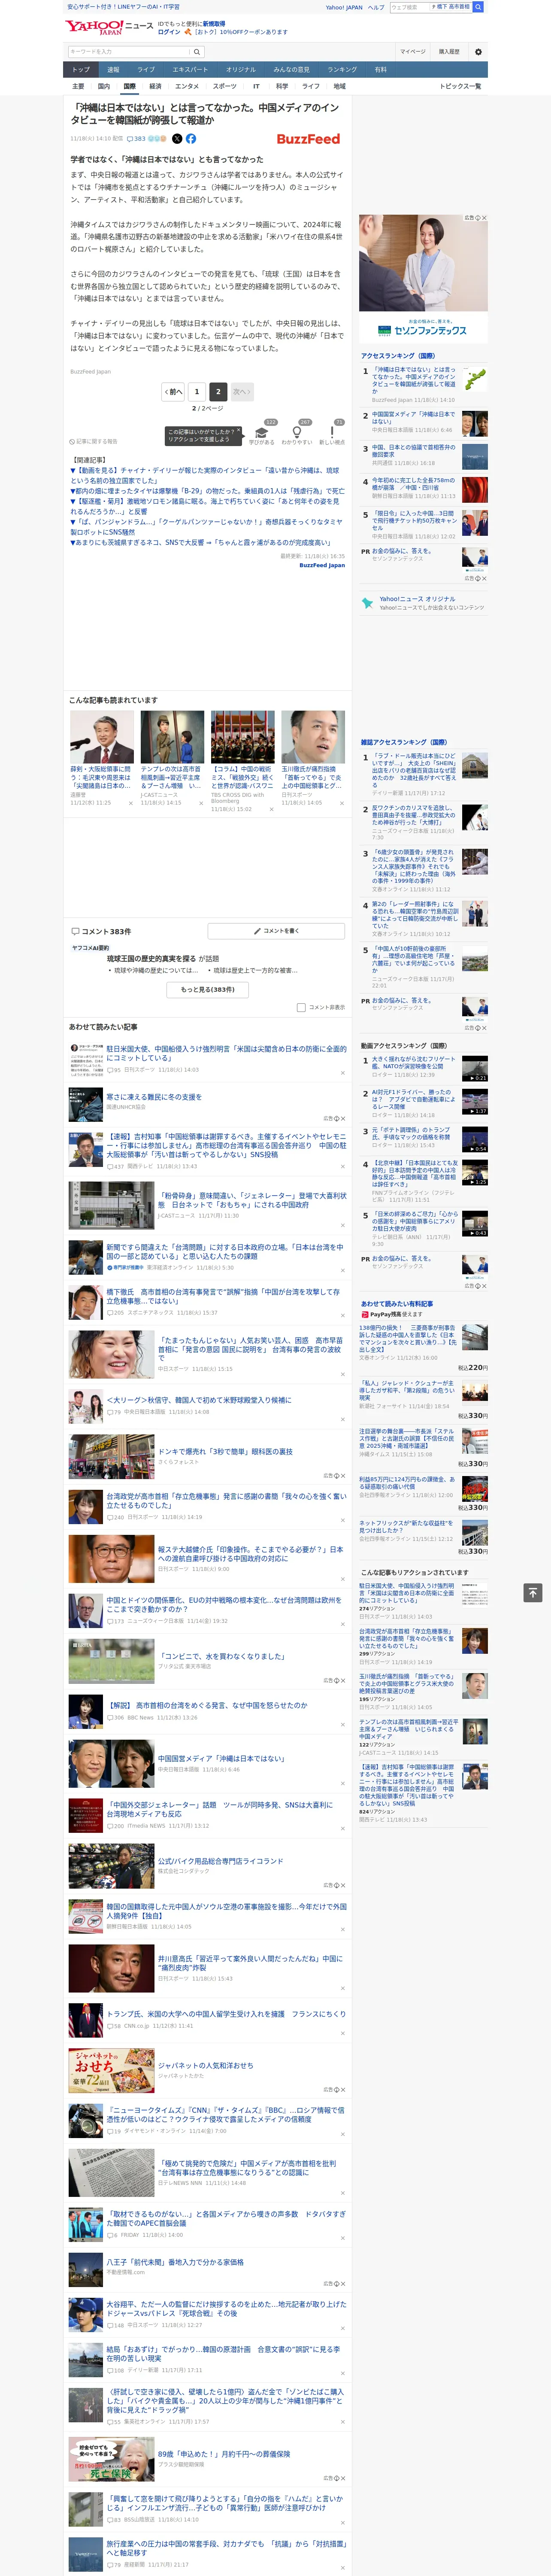
Task: Open the settings gear in the header
Action: pos(478,52)
